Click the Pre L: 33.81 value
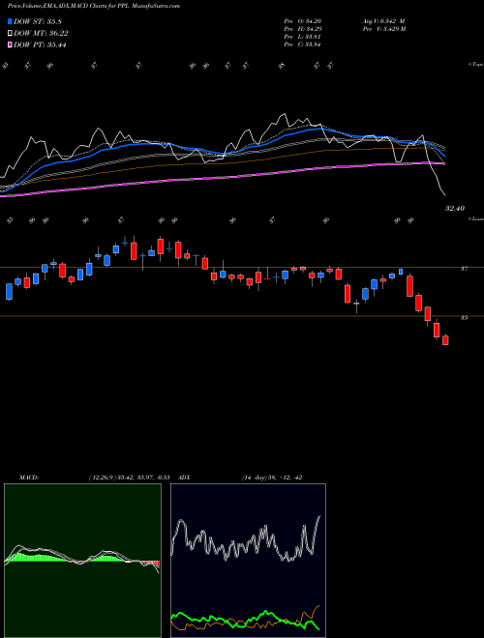Viewport: 484px width, 638px height. click(302, 37)
